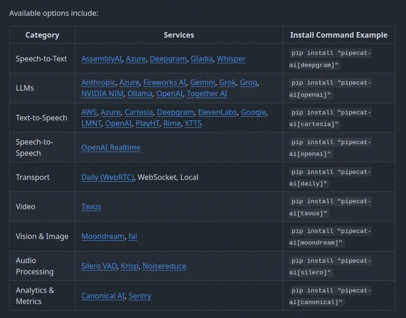Visit the Fireworks AI link
Viewport: 406px width, 318px height.
pyautogui.click(x=165, y=82)
